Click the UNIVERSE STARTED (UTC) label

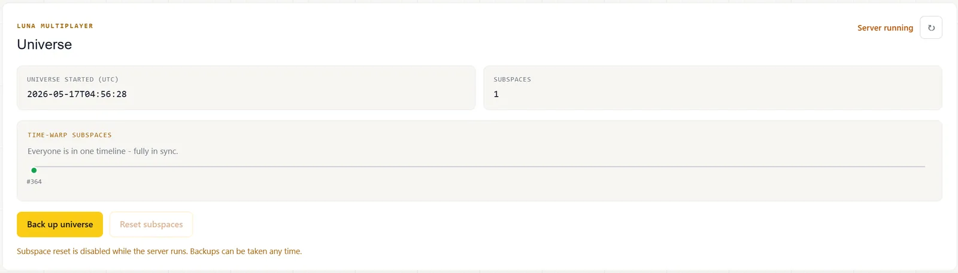[72, 79]
